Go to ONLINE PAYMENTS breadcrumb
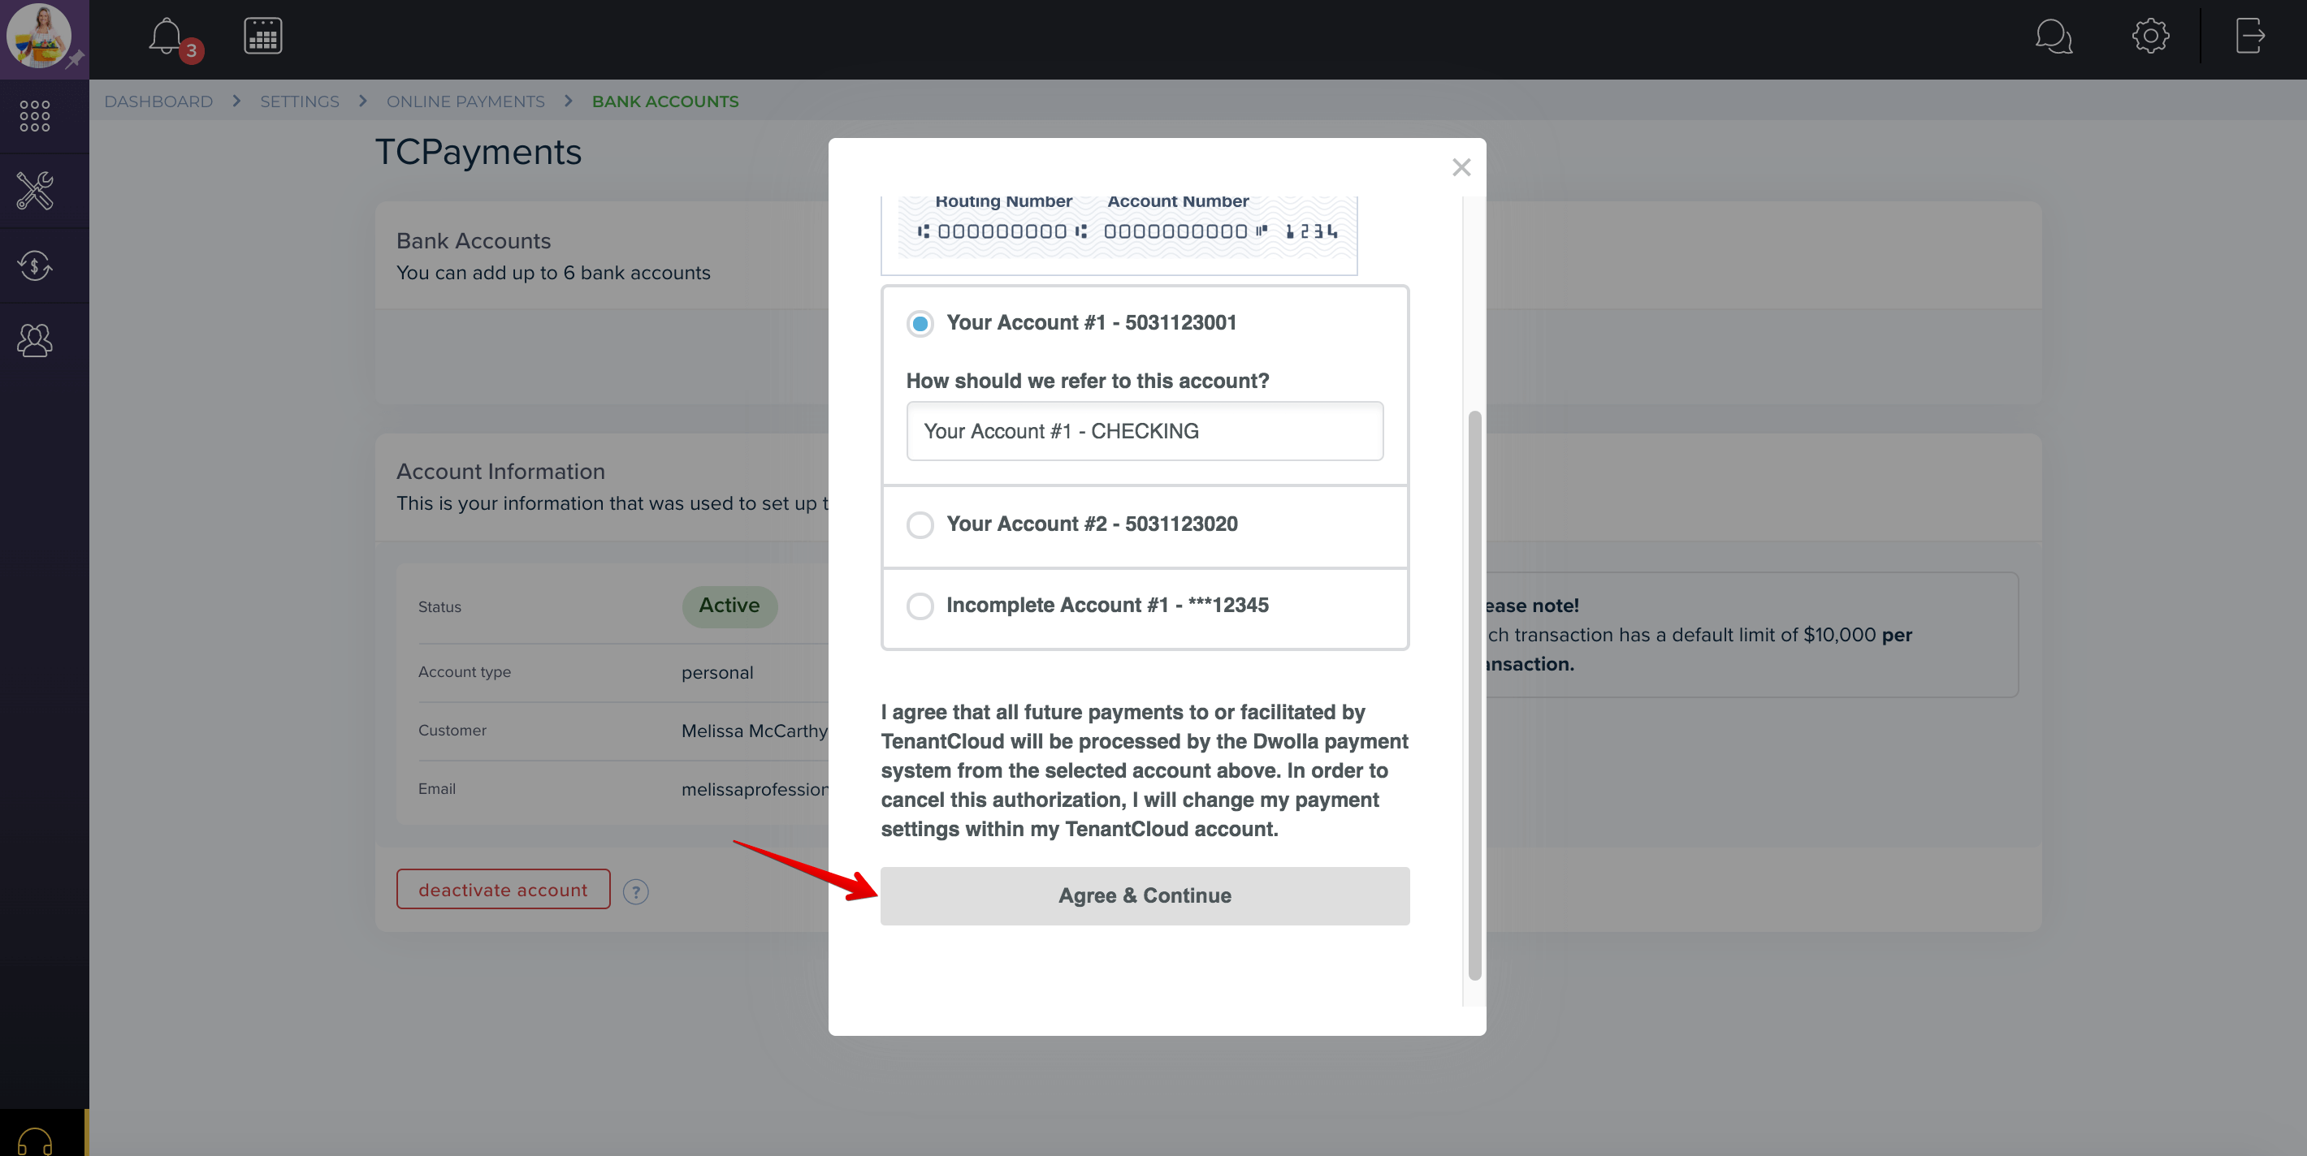 tap(465, 101)
